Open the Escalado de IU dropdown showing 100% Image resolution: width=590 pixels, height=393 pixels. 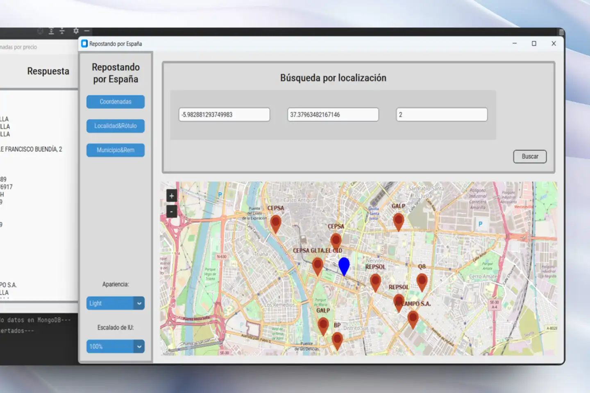[116, 346]
